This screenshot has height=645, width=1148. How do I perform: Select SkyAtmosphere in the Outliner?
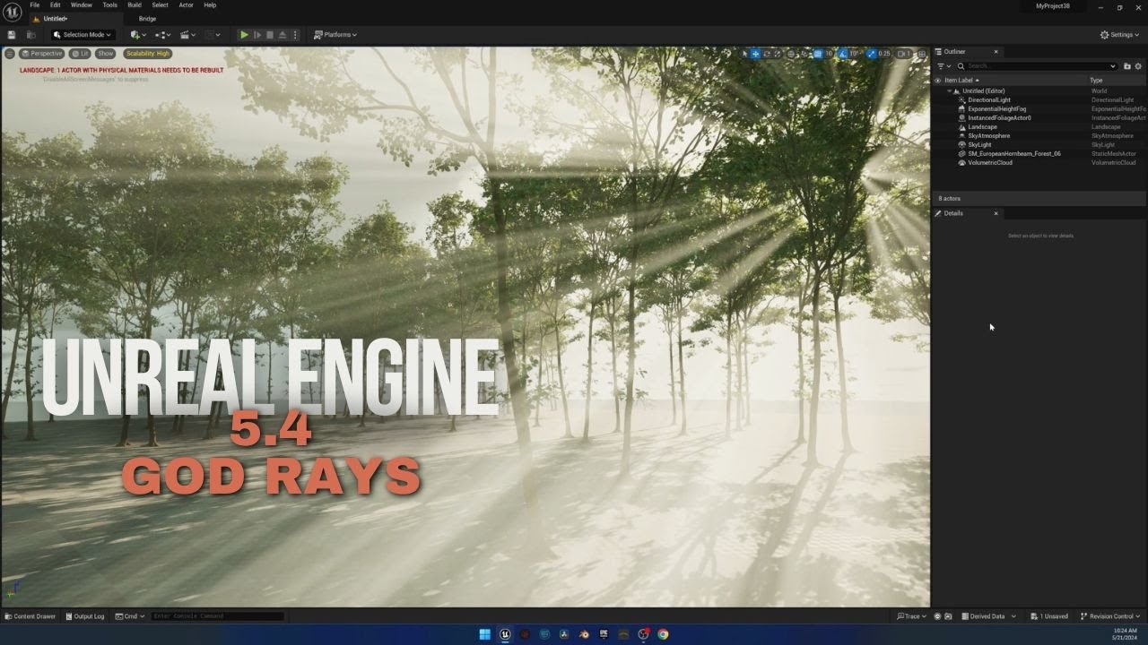click(x=988, y=136)
